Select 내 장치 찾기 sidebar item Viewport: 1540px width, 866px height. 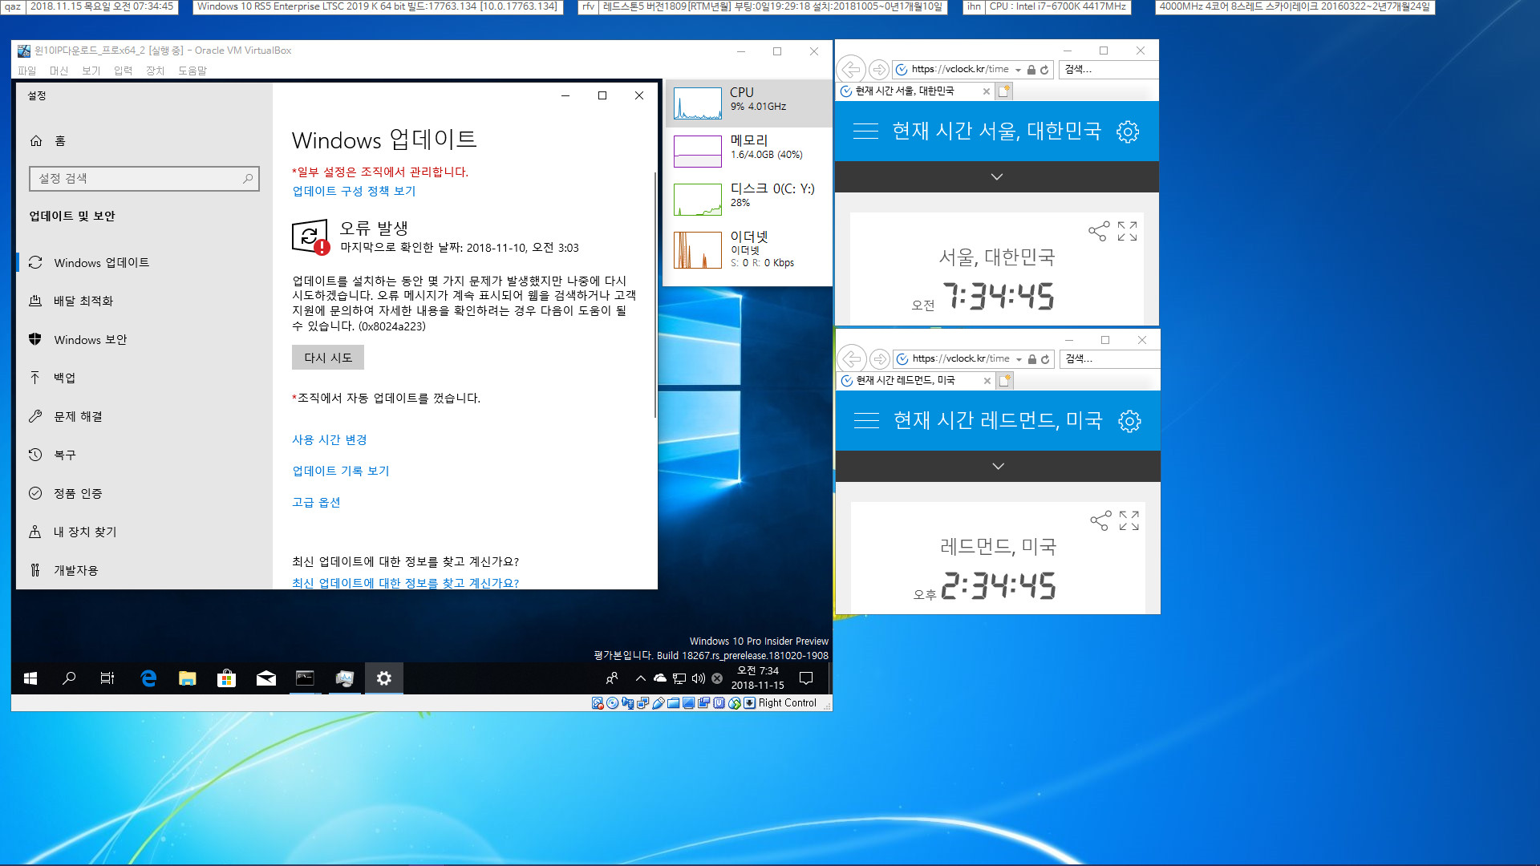[144, 532]
